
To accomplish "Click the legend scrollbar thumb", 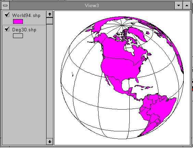I will click(50, 21).
